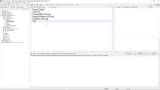Click Collapse All in Project Explorer
Image resolution: width=160 pixels, height=90 pixels.
[23, 9]
